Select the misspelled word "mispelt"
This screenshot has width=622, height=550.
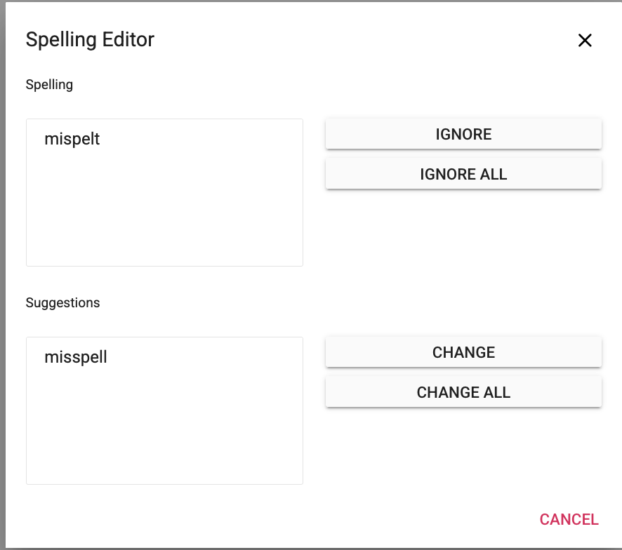click(72, 139)
